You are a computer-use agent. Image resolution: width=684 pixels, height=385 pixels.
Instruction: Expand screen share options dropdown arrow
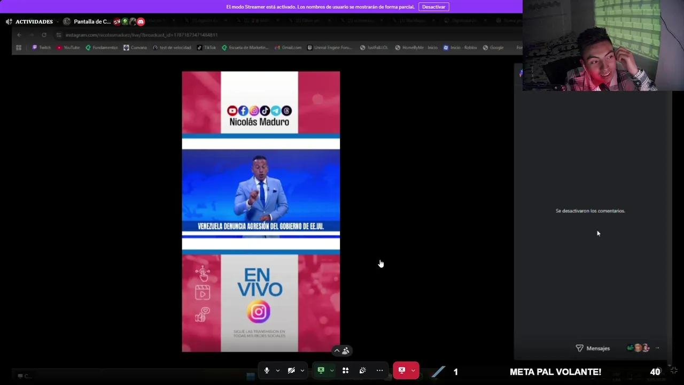[332, 371]
